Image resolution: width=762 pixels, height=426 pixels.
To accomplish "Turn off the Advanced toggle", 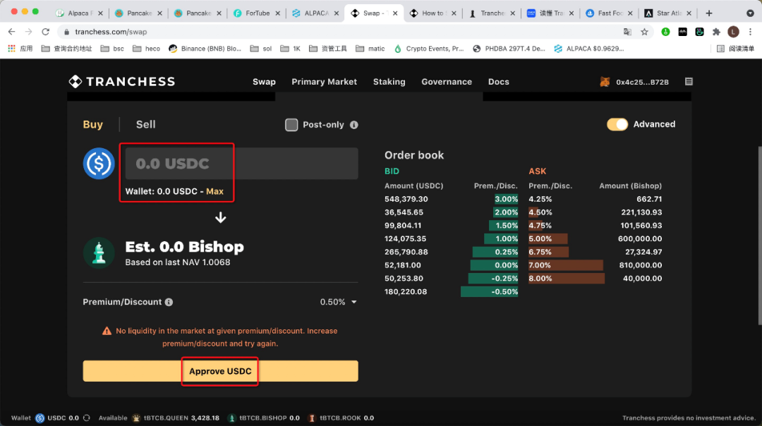I will [x=617, y=124].
